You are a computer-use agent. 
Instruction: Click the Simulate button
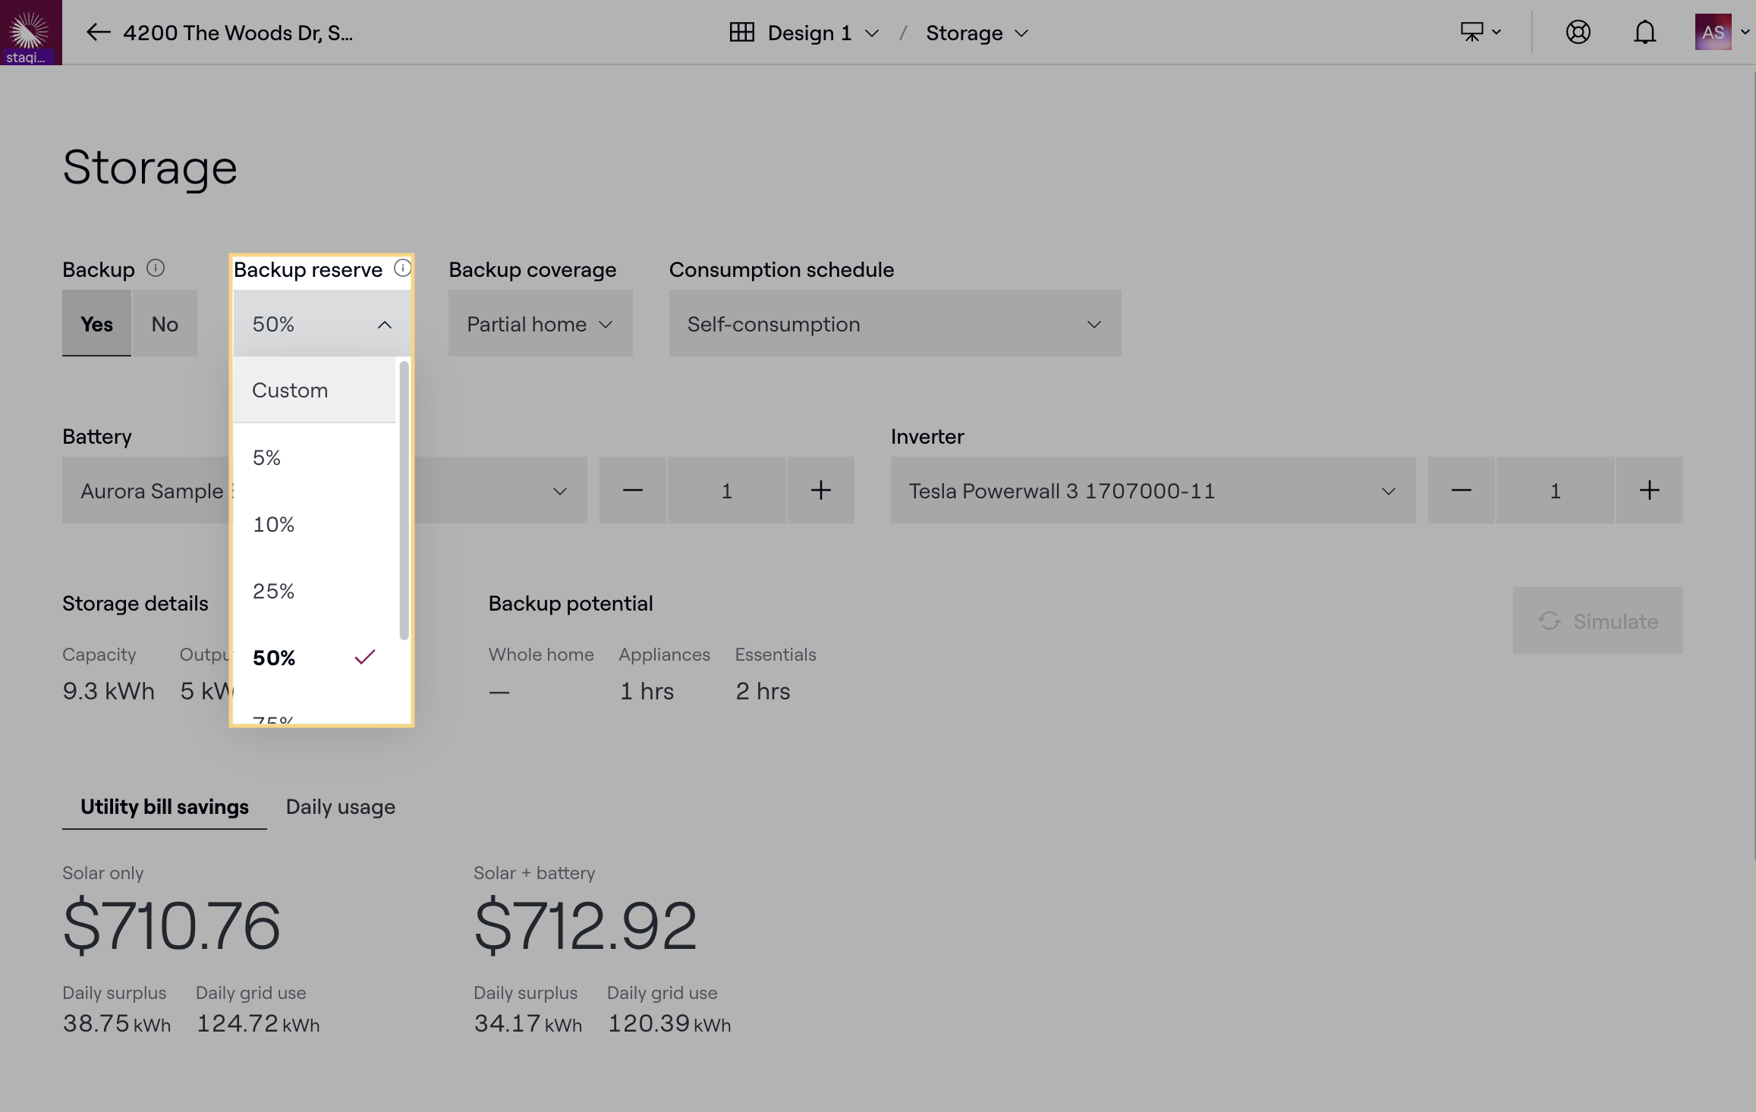pyautogui.click(x=1597, y=621)
